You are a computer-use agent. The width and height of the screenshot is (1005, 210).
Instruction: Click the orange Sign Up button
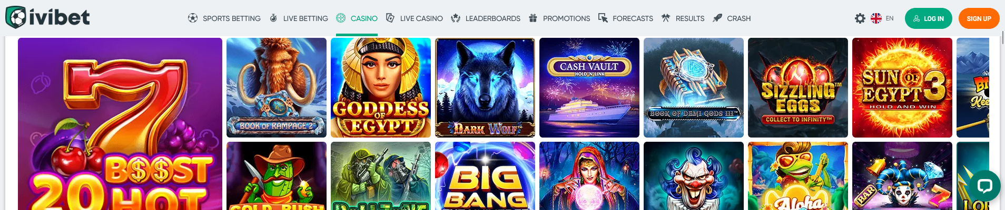click(x=979, y=18)
